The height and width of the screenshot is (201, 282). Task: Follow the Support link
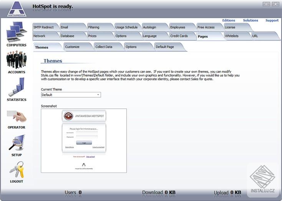[272, 20]
